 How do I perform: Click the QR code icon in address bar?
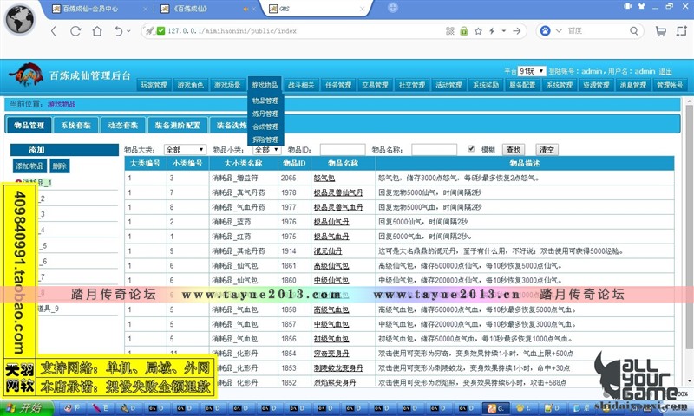pyautogui.click(x=449, y=30)
